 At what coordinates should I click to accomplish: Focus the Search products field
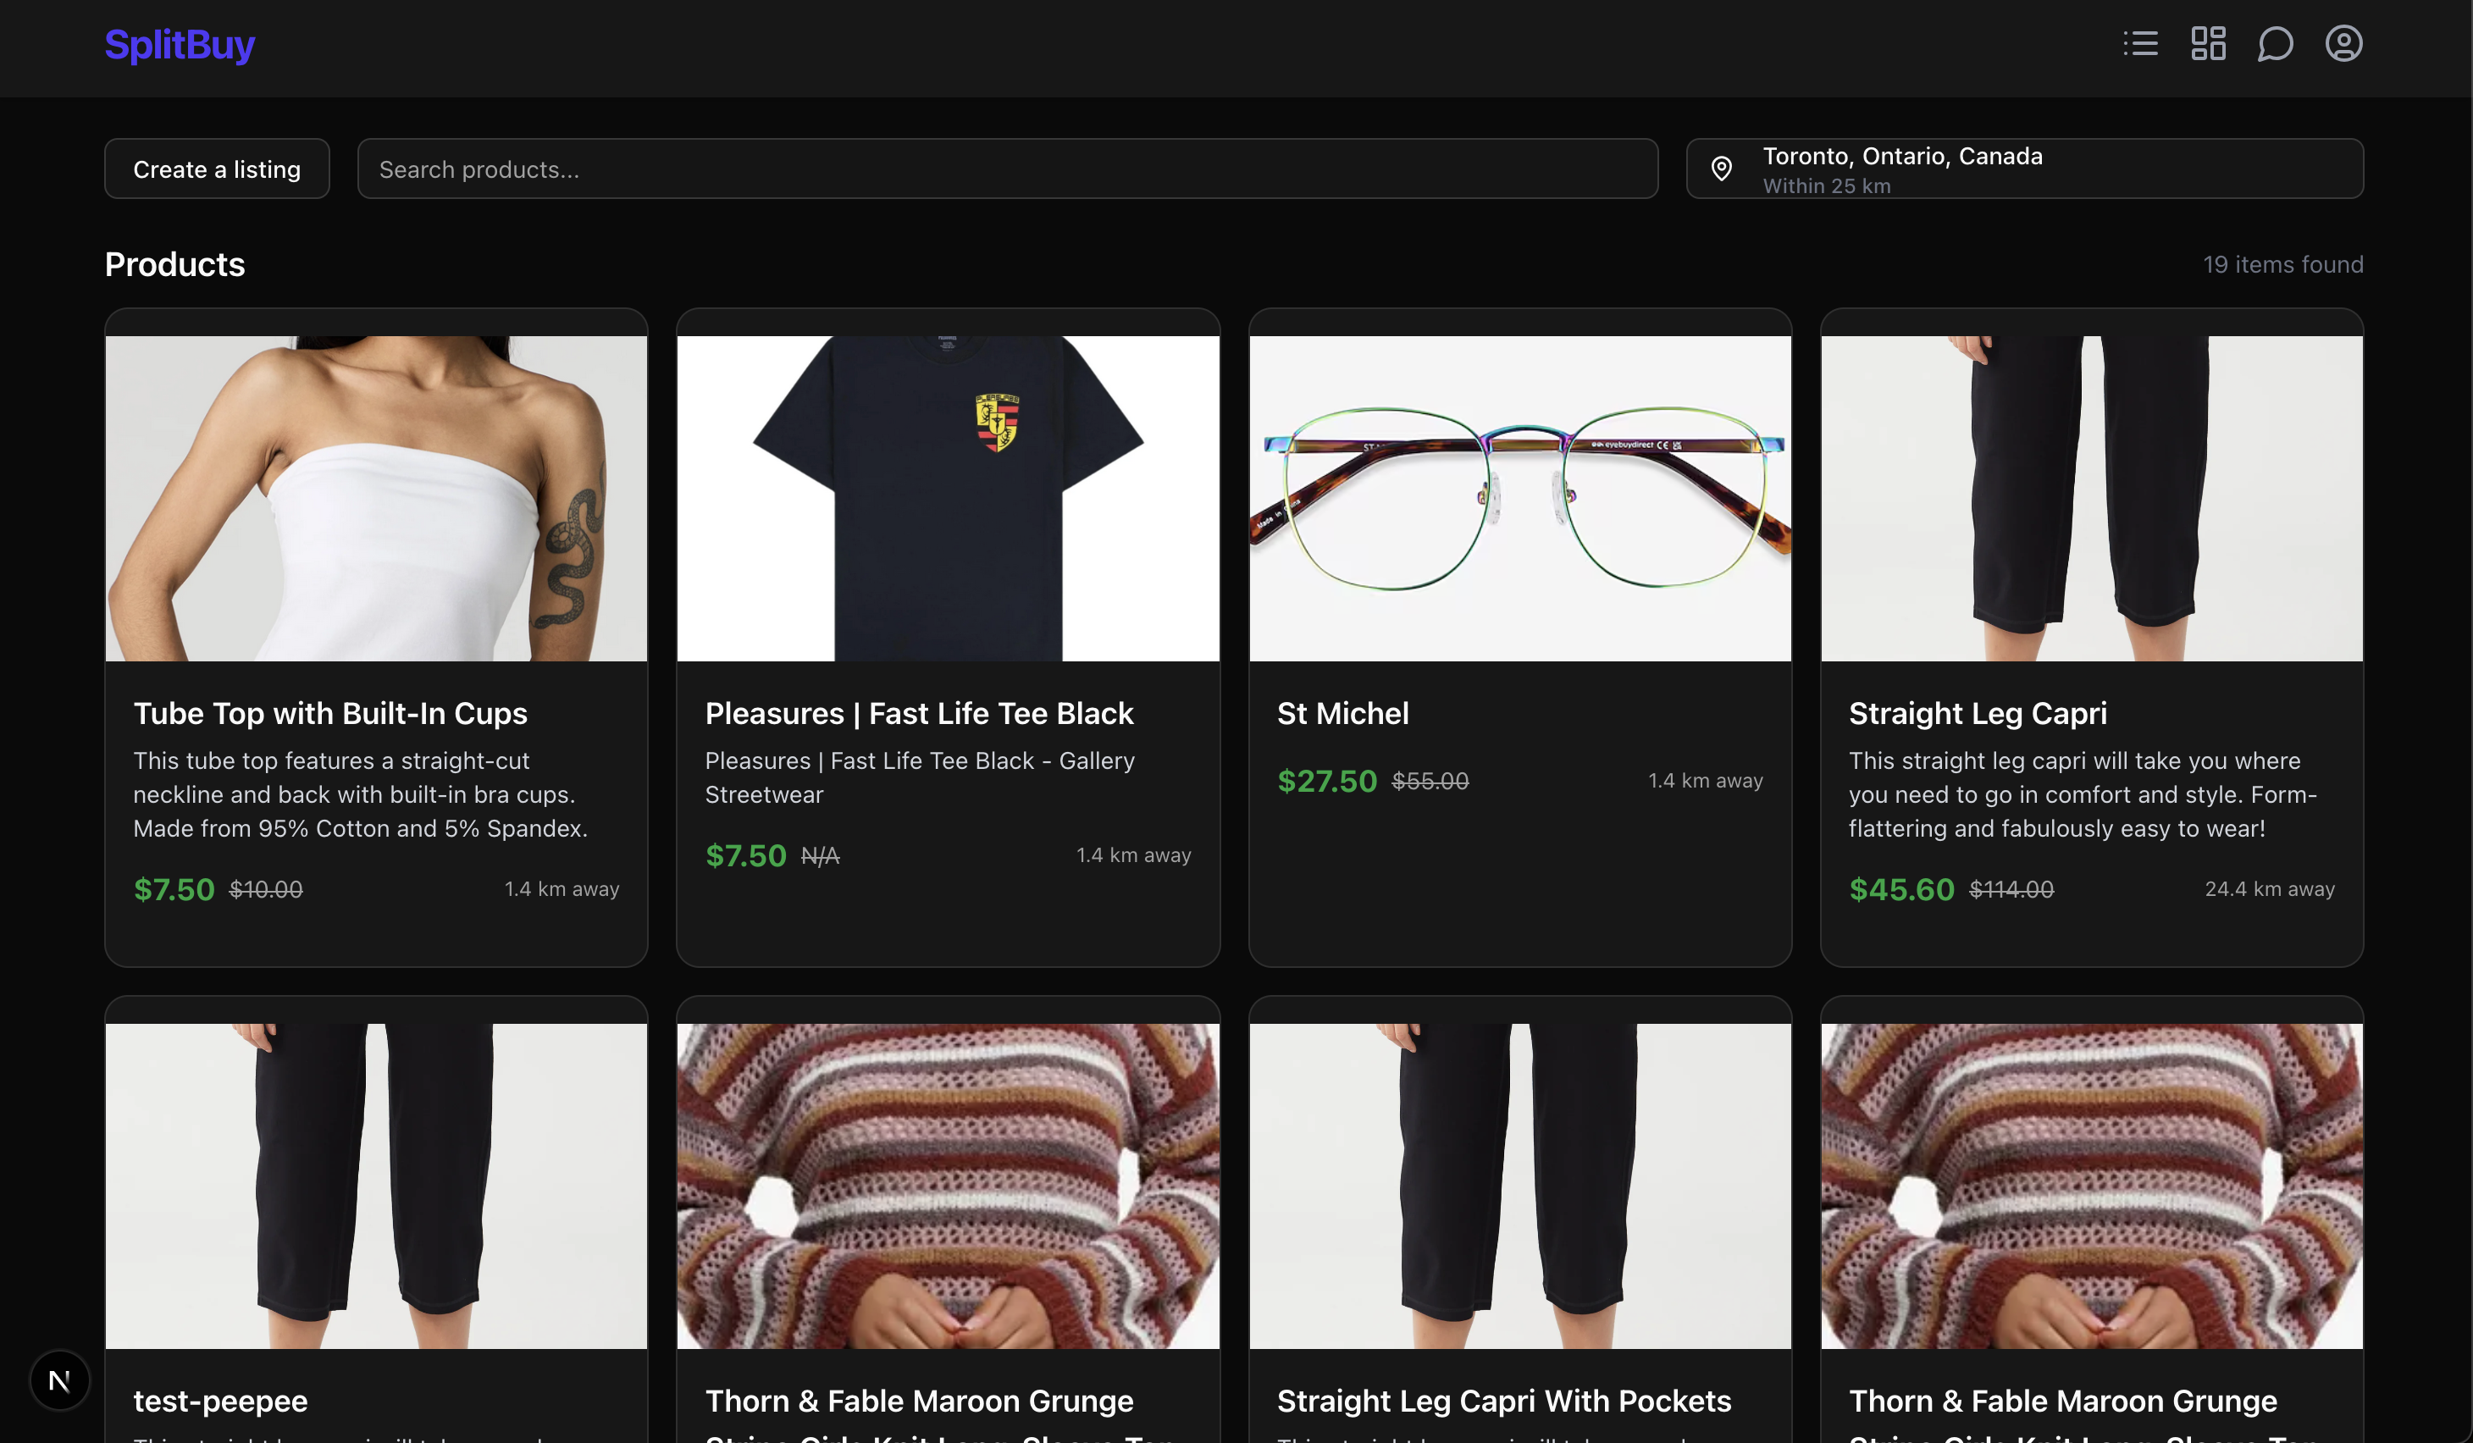coord(1007,169)
